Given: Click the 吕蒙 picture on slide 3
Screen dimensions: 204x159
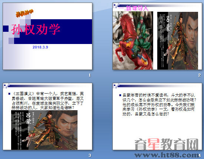Looking at the screenshot, I should click(x=44, y=130).
